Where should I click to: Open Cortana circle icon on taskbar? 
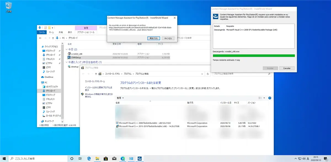72,158
